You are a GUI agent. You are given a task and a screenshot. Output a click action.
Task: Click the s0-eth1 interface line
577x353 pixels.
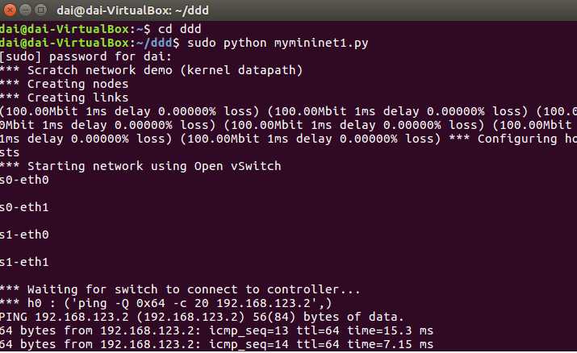click(24, 208)
